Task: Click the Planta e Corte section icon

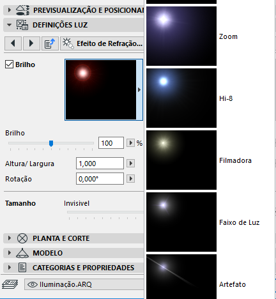Action: click(x=22, y=238)
